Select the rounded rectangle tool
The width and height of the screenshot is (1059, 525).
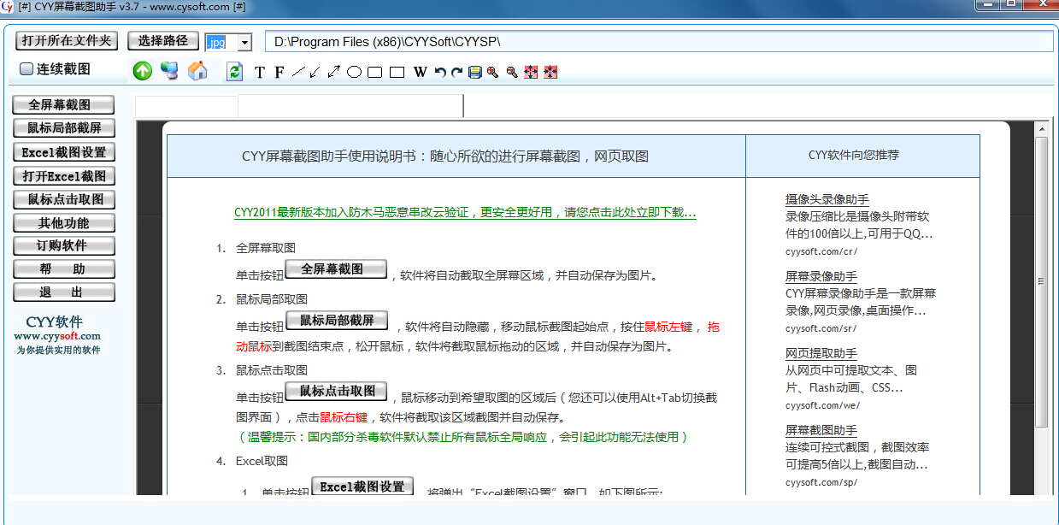374,73
